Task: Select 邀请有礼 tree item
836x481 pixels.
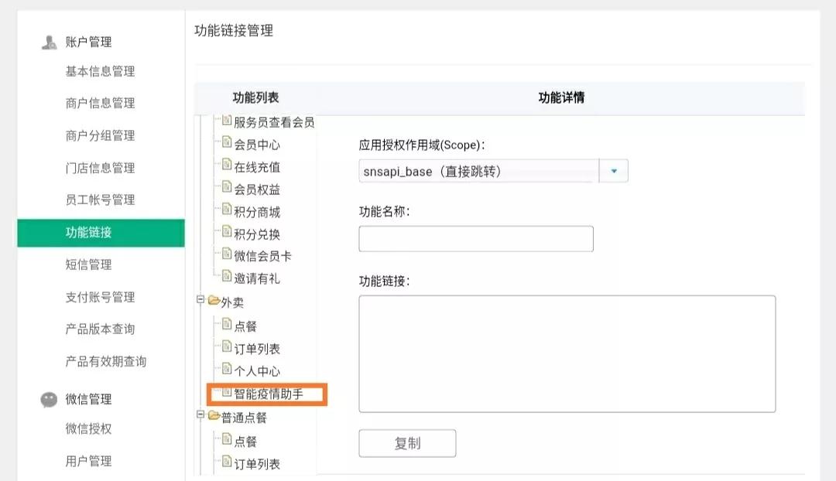Action: (x=257, y=278)
